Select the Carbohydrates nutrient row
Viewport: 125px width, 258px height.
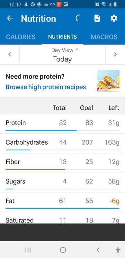[x=62, y=144]
